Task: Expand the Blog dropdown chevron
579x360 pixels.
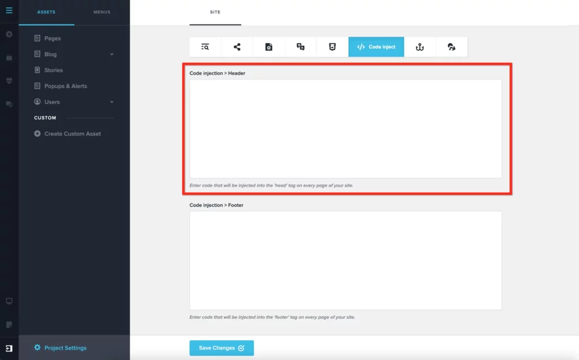Action: (x=111, y=54)
